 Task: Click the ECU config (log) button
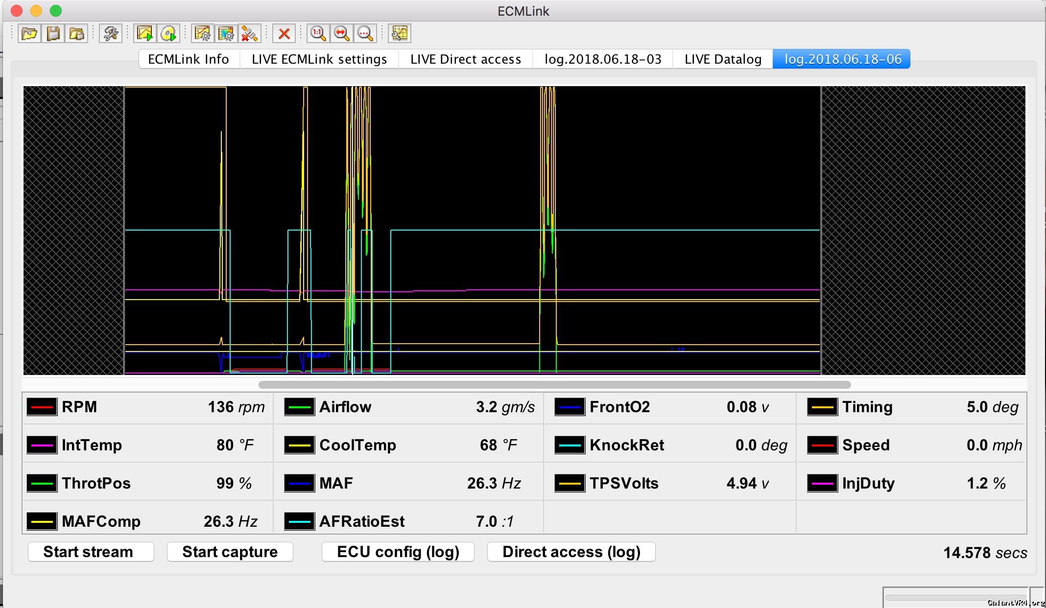(398, 552)
